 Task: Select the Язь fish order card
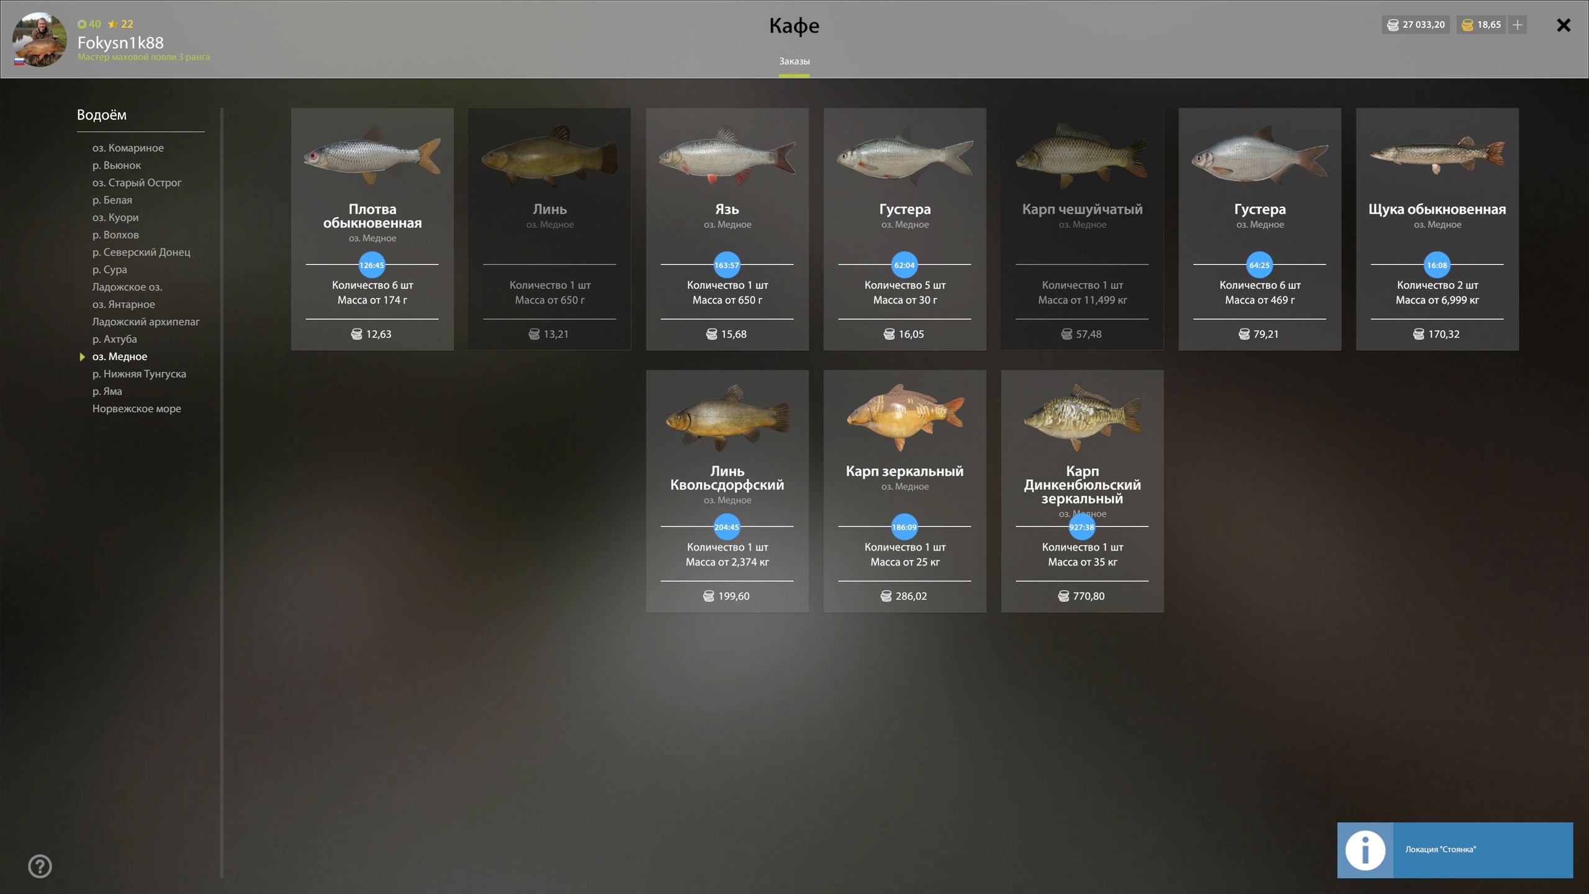727,229
